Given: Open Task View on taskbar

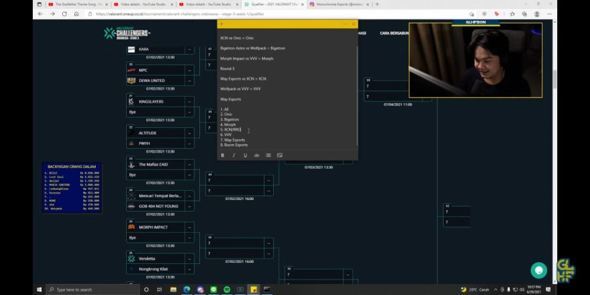Looking at the screenshot, I should (x=160, y=290).
